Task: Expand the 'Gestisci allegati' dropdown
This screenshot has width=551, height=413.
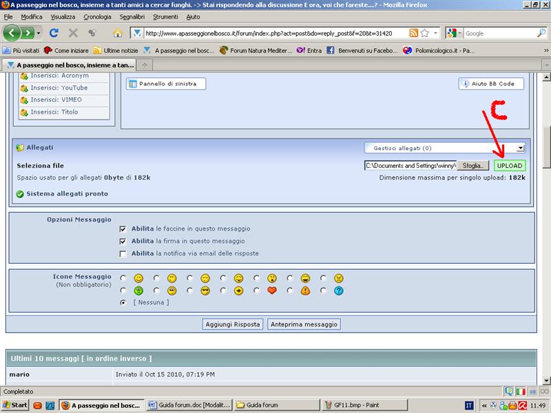Action: coord(521,148)
